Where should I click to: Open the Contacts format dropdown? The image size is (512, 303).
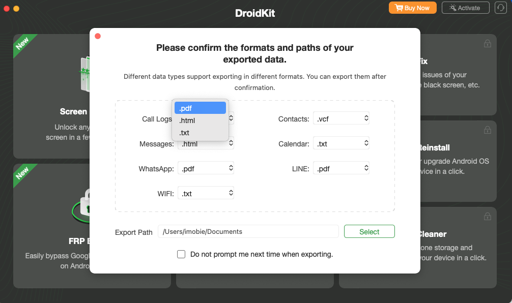(341, 118)
